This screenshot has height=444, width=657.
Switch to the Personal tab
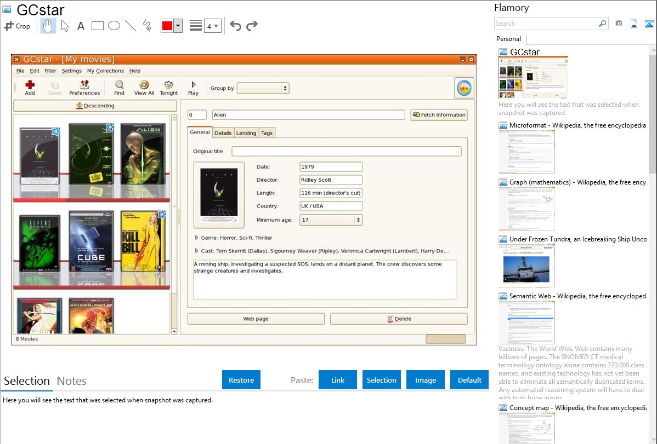509,39
